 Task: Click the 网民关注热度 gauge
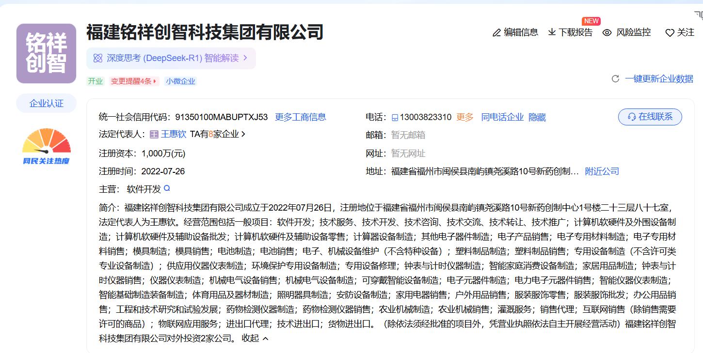46,146
